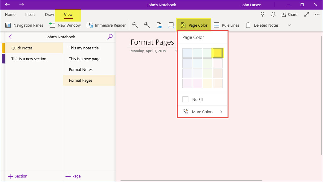Pick the highlighted yellow page color swatch

click(218, 53)
